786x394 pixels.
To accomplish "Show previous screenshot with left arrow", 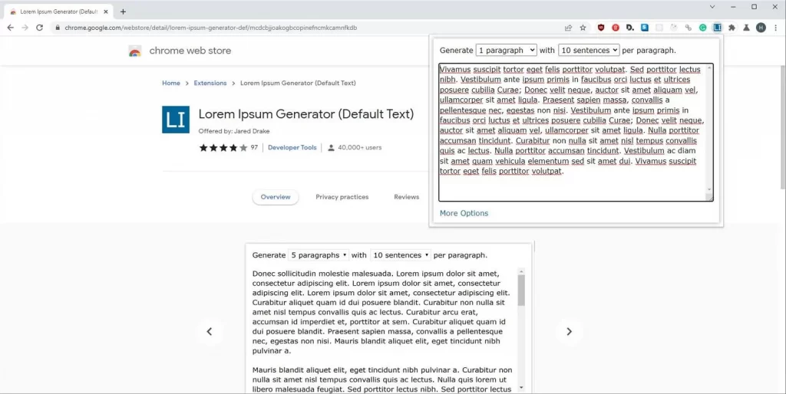I will (x=210, y=331).
